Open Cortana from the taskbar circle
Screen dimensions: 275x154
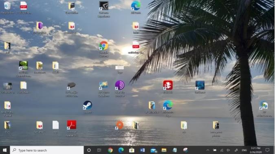[89, 150]
